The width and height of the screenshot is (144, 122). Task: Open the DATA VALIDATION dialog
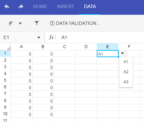(75, 23)
